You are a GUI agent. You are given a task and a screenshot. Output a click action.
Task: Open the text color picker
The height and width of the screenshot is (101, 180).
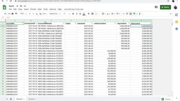click(84, 14)
